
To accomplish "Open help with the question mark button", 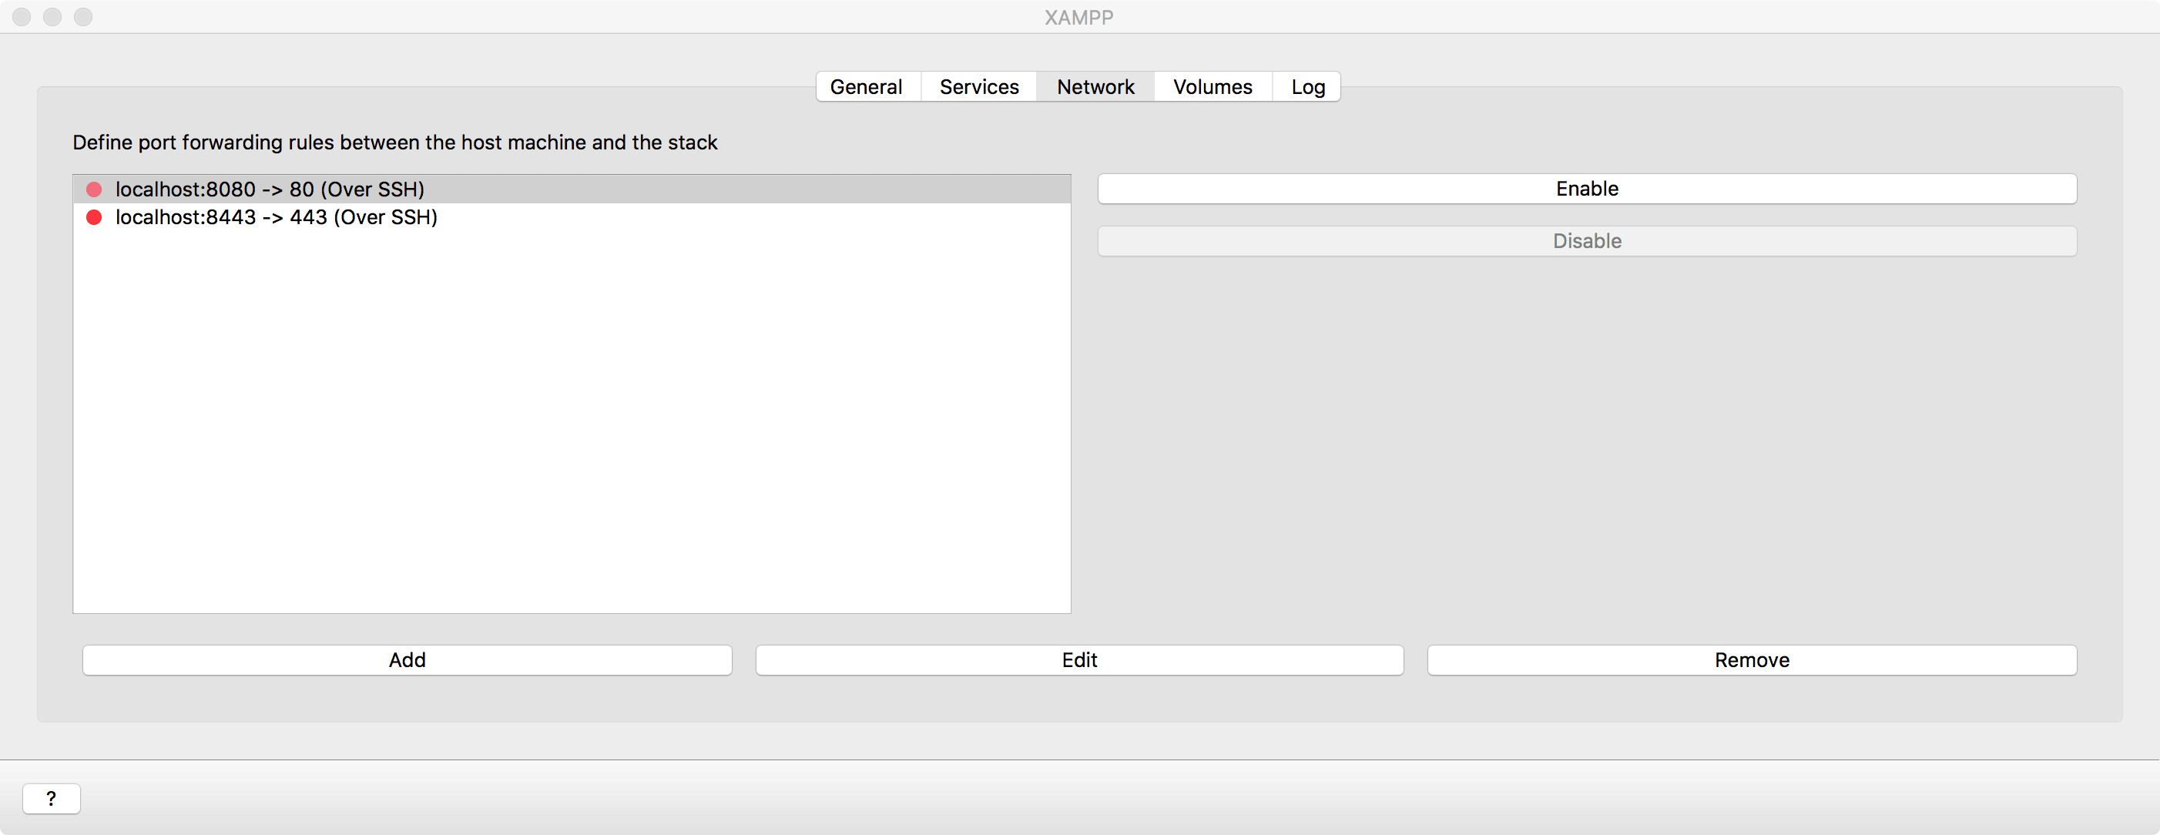I will pos(51,799).
